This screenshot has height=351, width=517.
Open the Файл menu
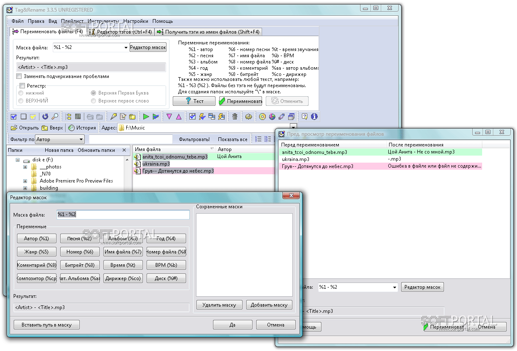click(x=17, y=21)
